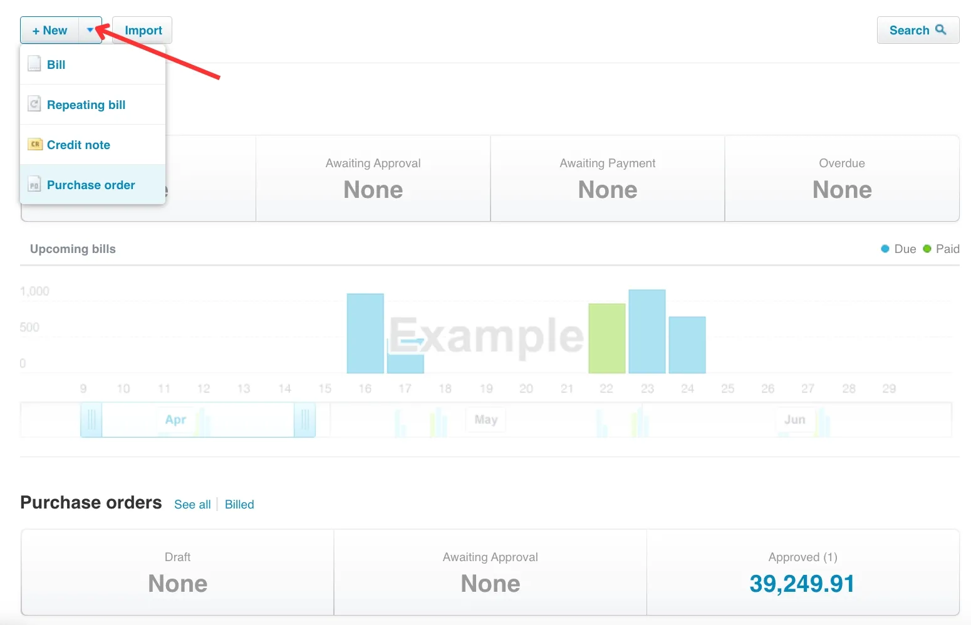The width and height of the screenshot is (971, 625).
Task: Click the Search button label
Action: pyautogui.click(x=909, y=30)
